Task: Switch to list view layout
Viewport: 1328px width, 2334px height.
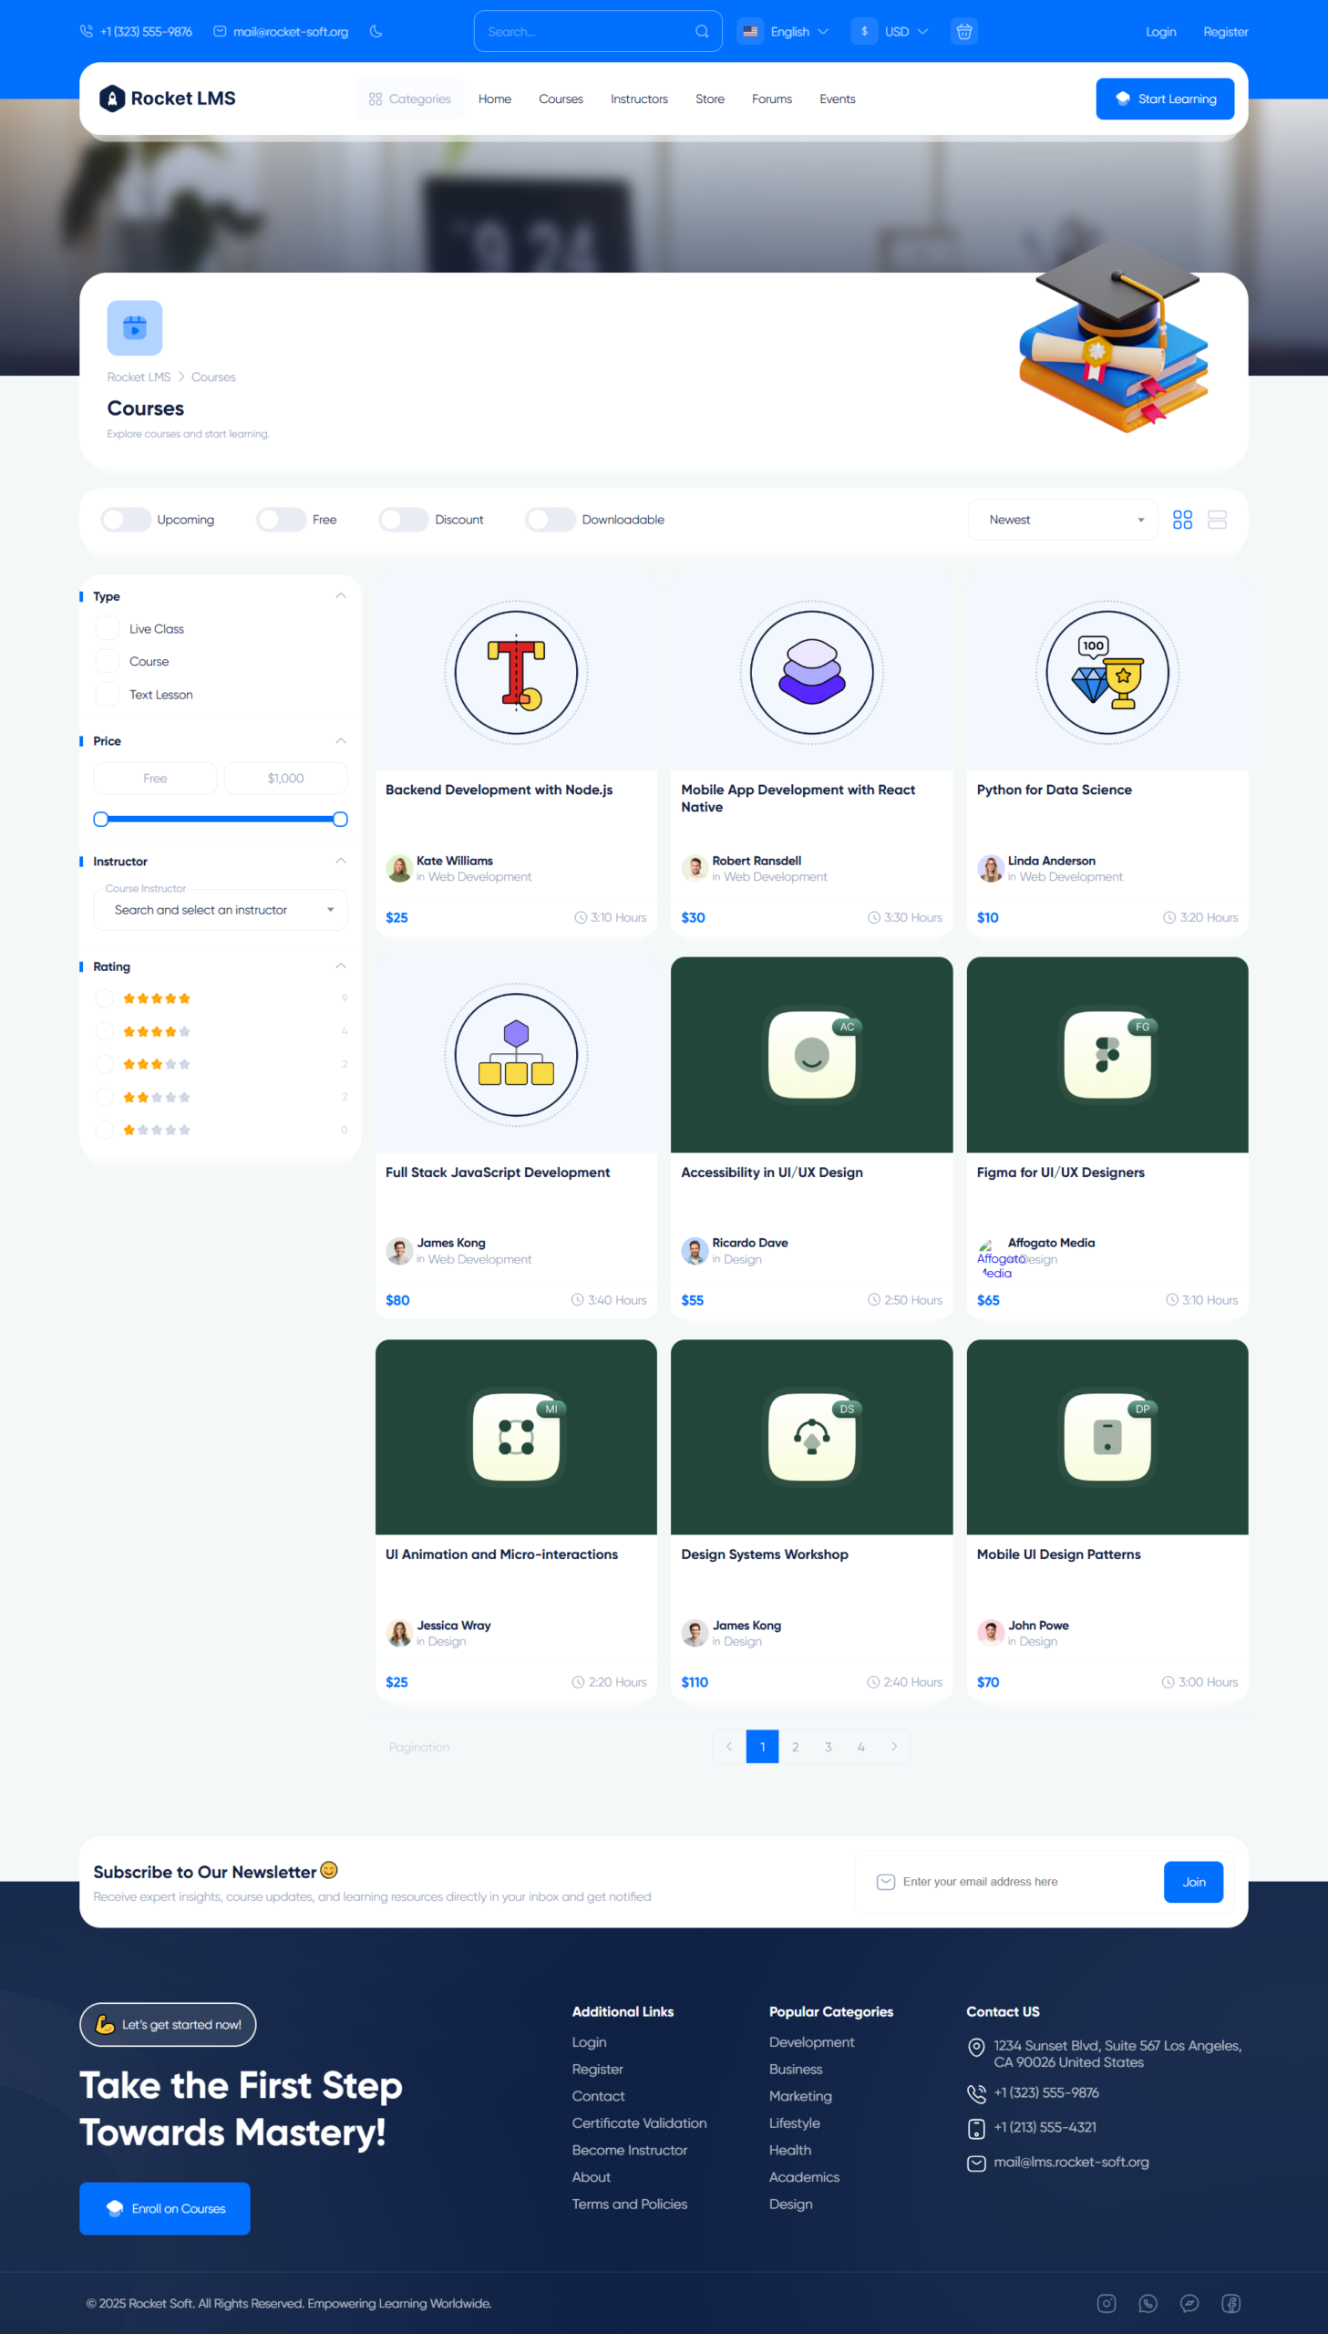Action: coord(1217,520)
